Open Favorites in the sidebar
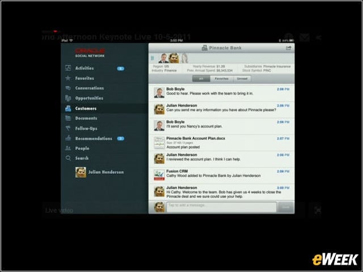363x272 pixels. (85, 78)
